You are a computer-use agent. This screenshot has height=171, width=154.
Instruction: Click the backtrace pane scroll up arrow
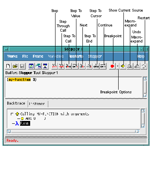(x=143, y=111)
